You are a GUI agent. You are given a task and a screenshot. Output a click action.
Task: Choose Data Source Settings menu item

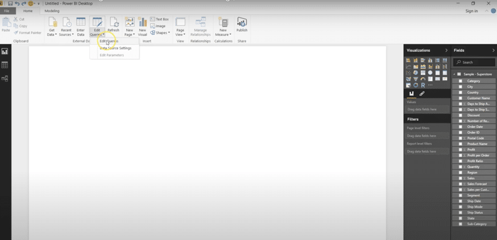coord(115,48)
